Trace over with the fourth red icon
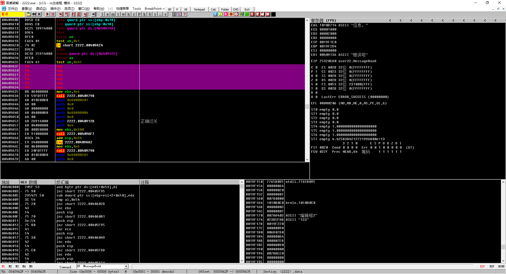This screenshot has width=506, height=274. (79, 14)
